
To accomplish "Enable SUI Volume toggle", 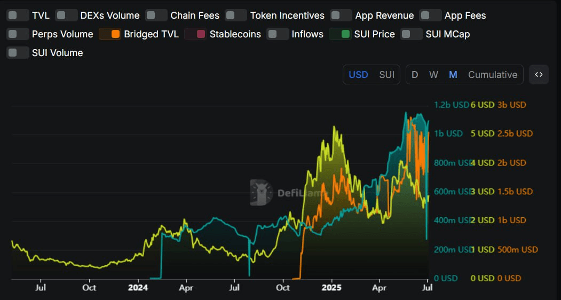I will [x=18, y=53].
